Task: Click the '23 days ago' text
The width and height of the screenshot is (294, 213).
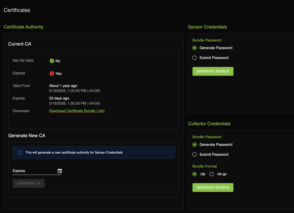Action: click(59, 98)
